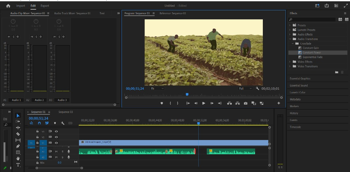The image size is (350, 172).
Task: Hide track V3 output eye
Action: pyautogui.click(x=56, y=131)
